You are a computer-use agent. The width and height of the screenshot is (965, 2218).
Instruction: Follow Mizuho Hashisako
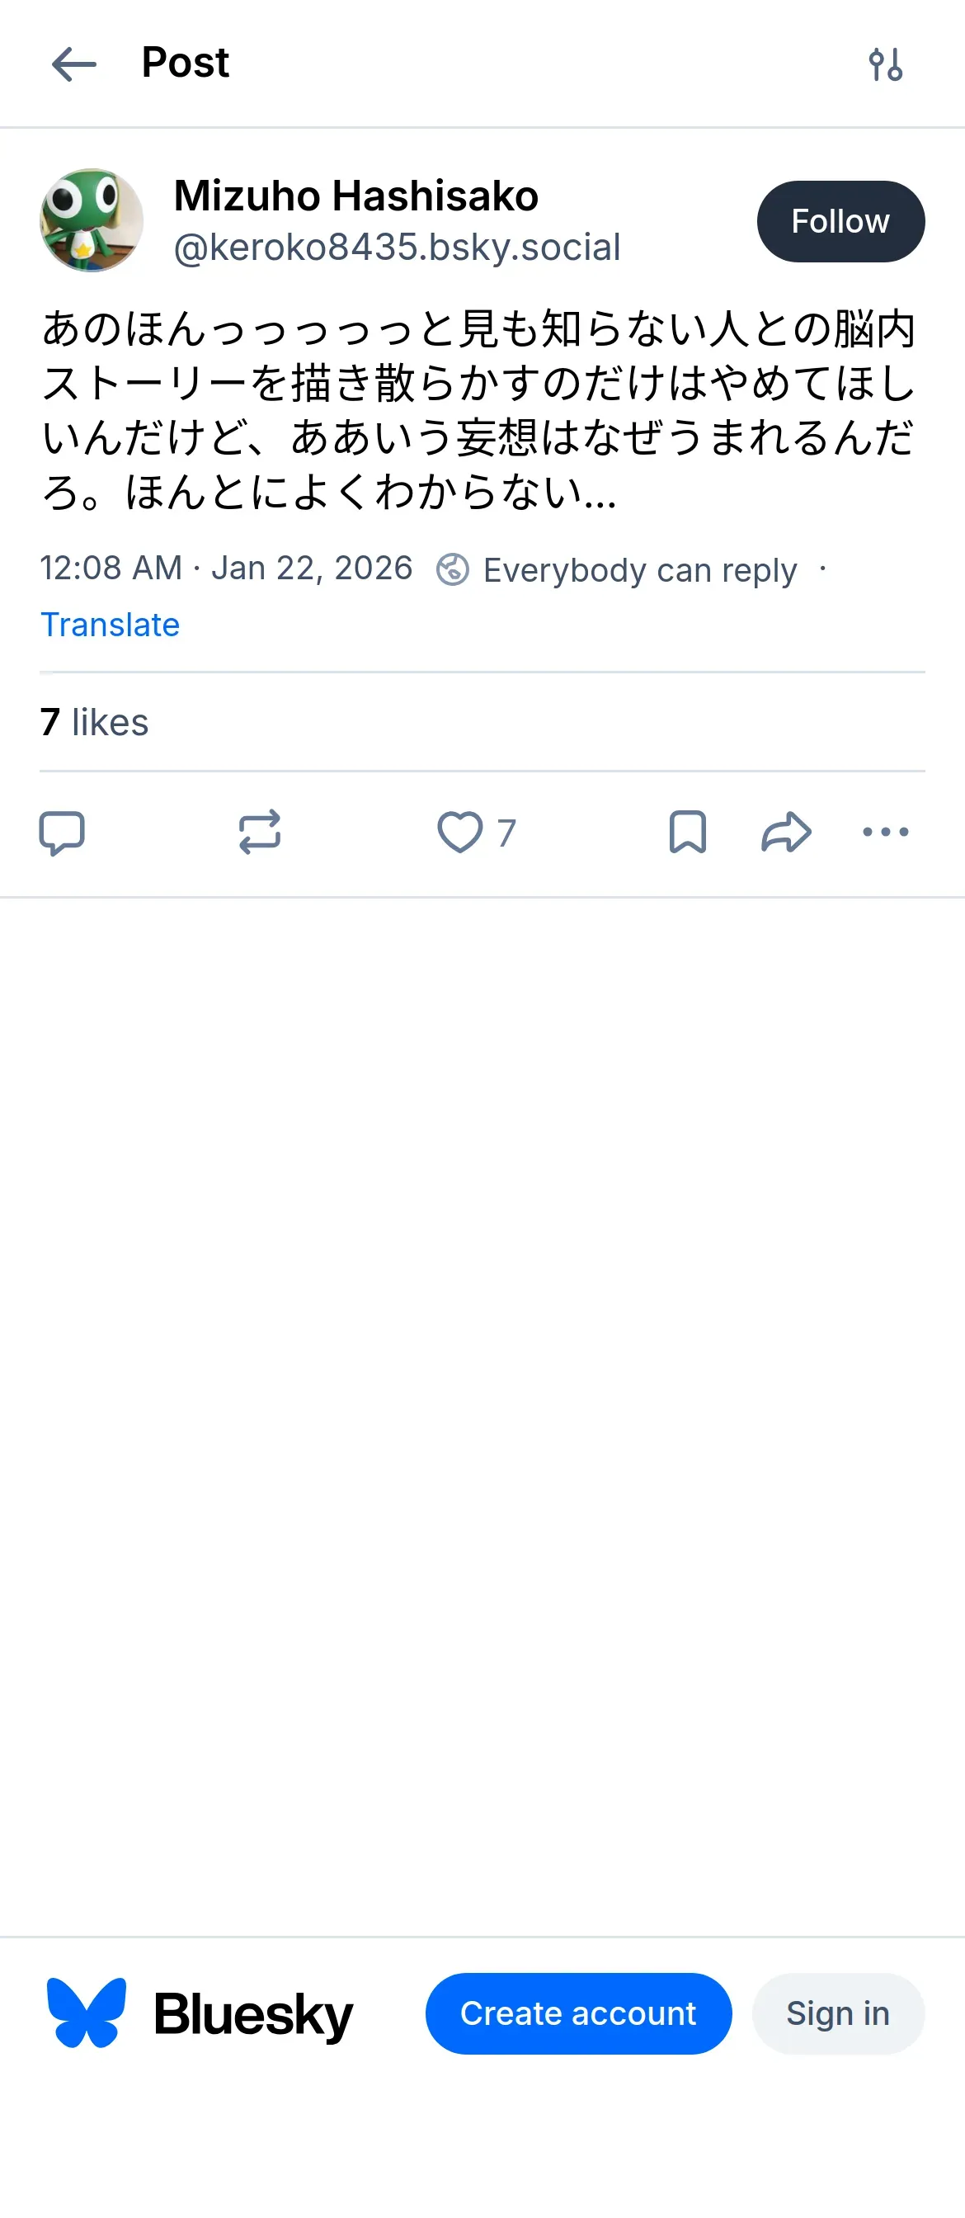click(x=840, y=221)
